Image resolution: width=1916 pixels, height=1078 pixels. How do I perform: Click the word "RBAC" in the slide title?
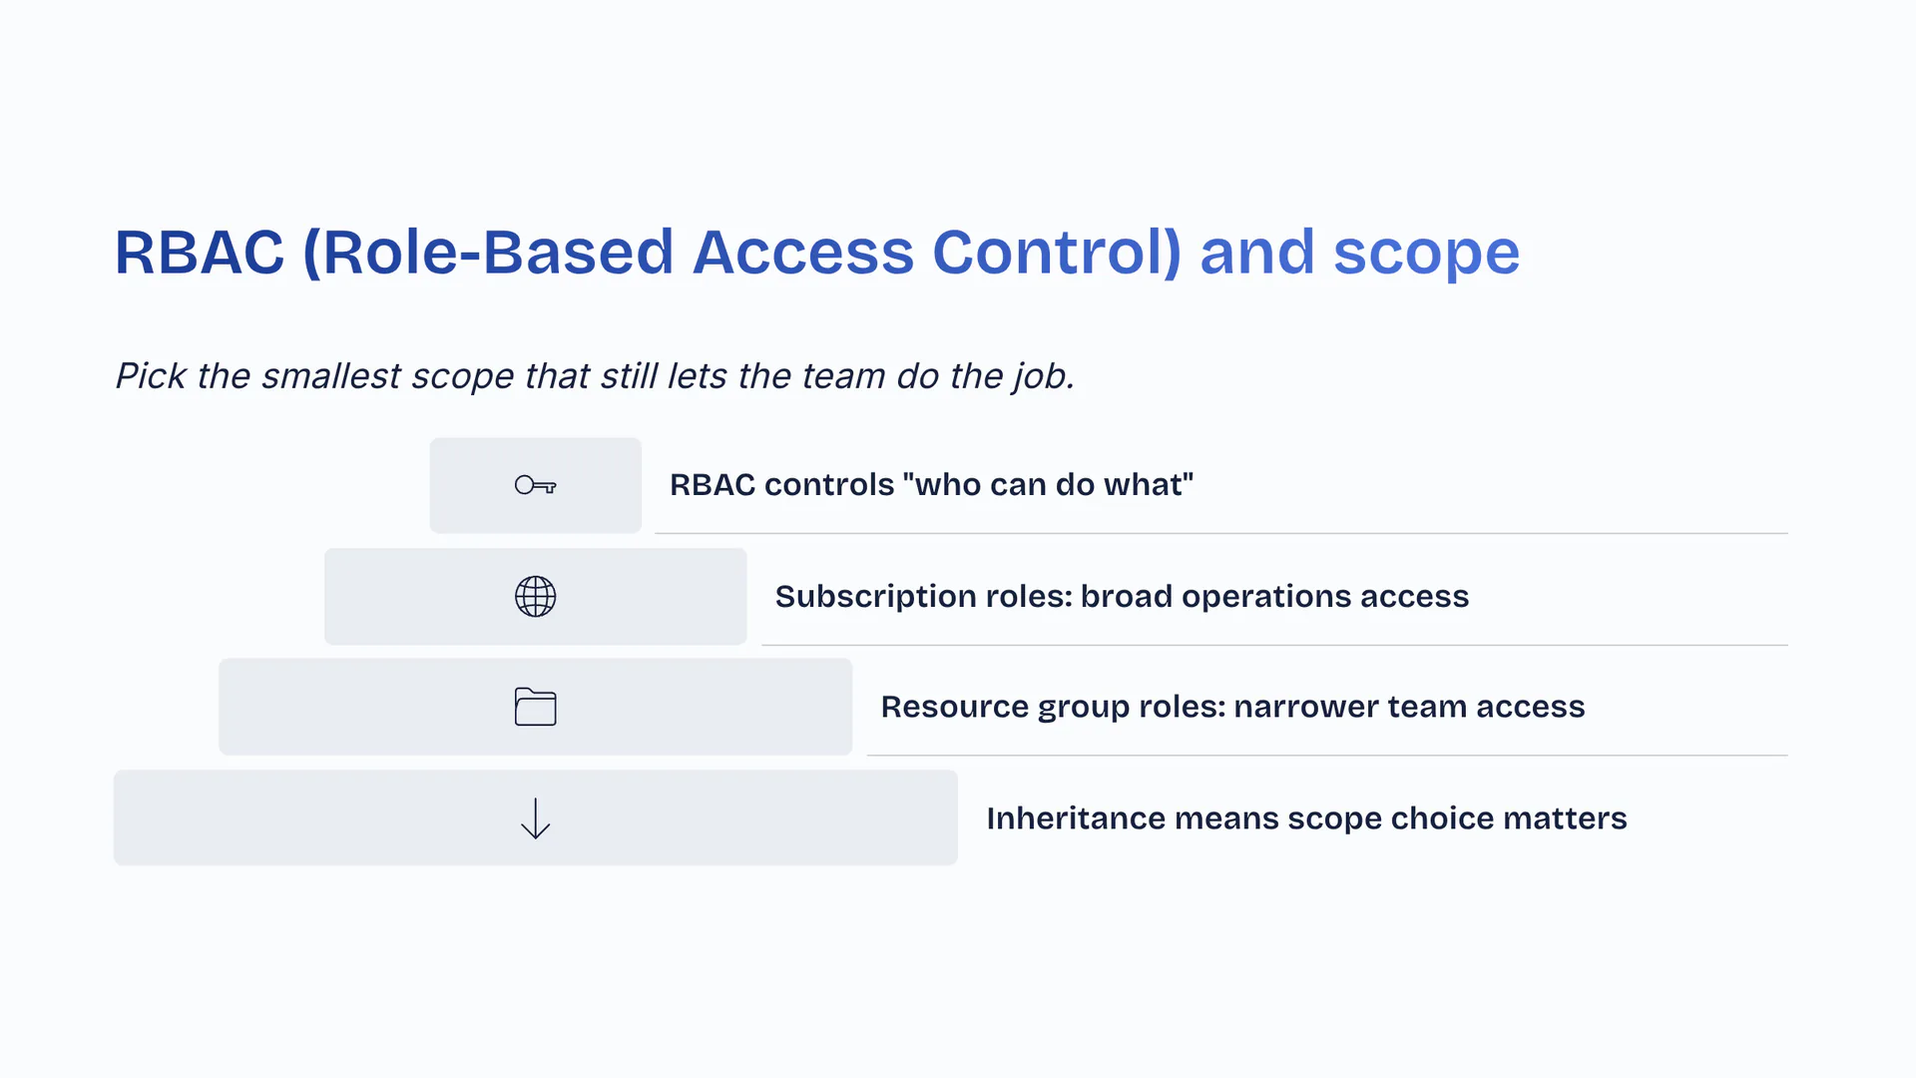200,252
